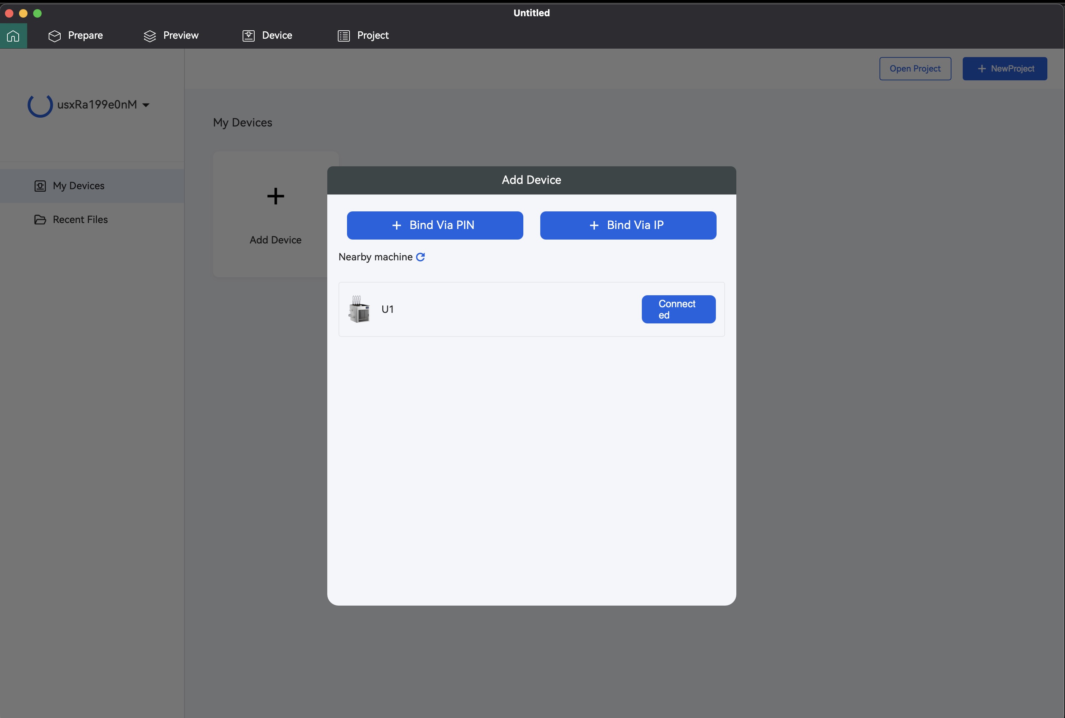Switch to the Project tab

(x=363, y=36)
